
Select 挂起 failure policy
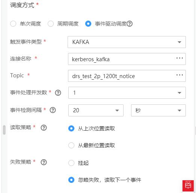71,163
